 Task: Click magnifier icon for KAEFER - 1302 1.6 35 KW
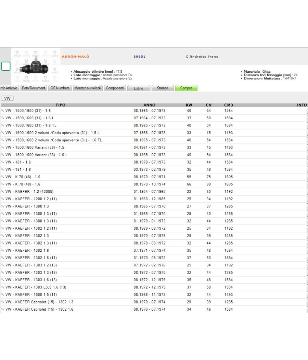[3, 250]
